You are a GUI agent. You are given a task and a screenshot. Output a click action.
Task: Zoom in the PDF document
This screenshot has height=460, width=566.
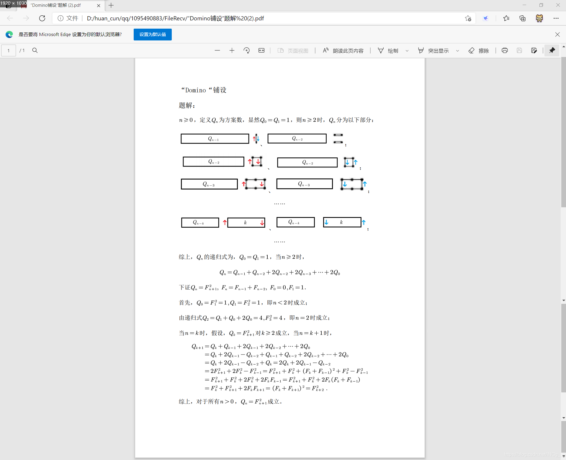pos(232,50)
